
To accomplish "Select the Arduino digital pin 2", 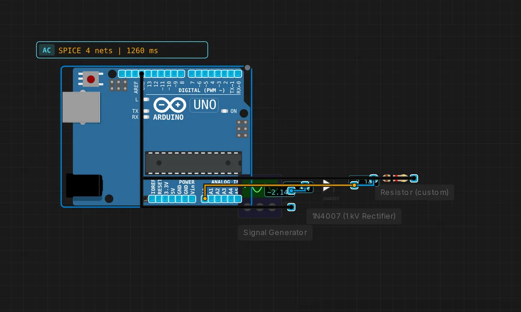I will (x=225, y=74).
